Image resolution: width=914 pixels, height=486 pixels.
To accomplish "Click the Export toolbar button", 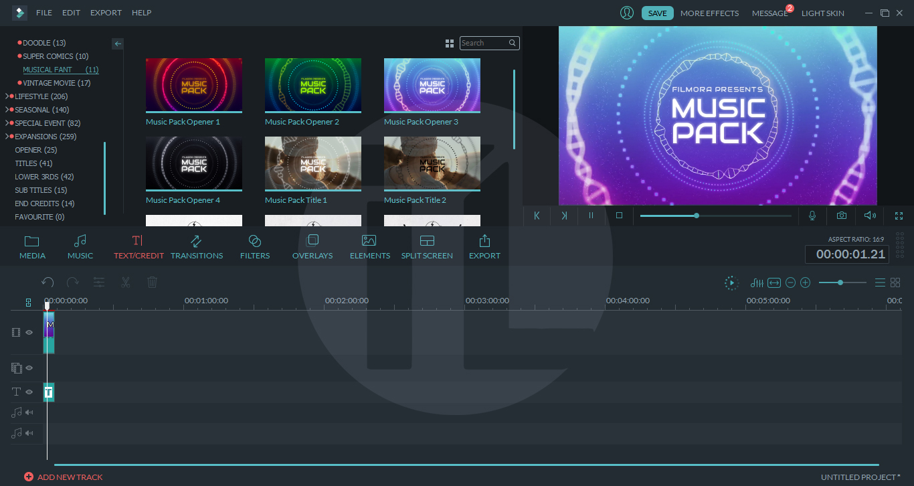I will coord(484,247).
